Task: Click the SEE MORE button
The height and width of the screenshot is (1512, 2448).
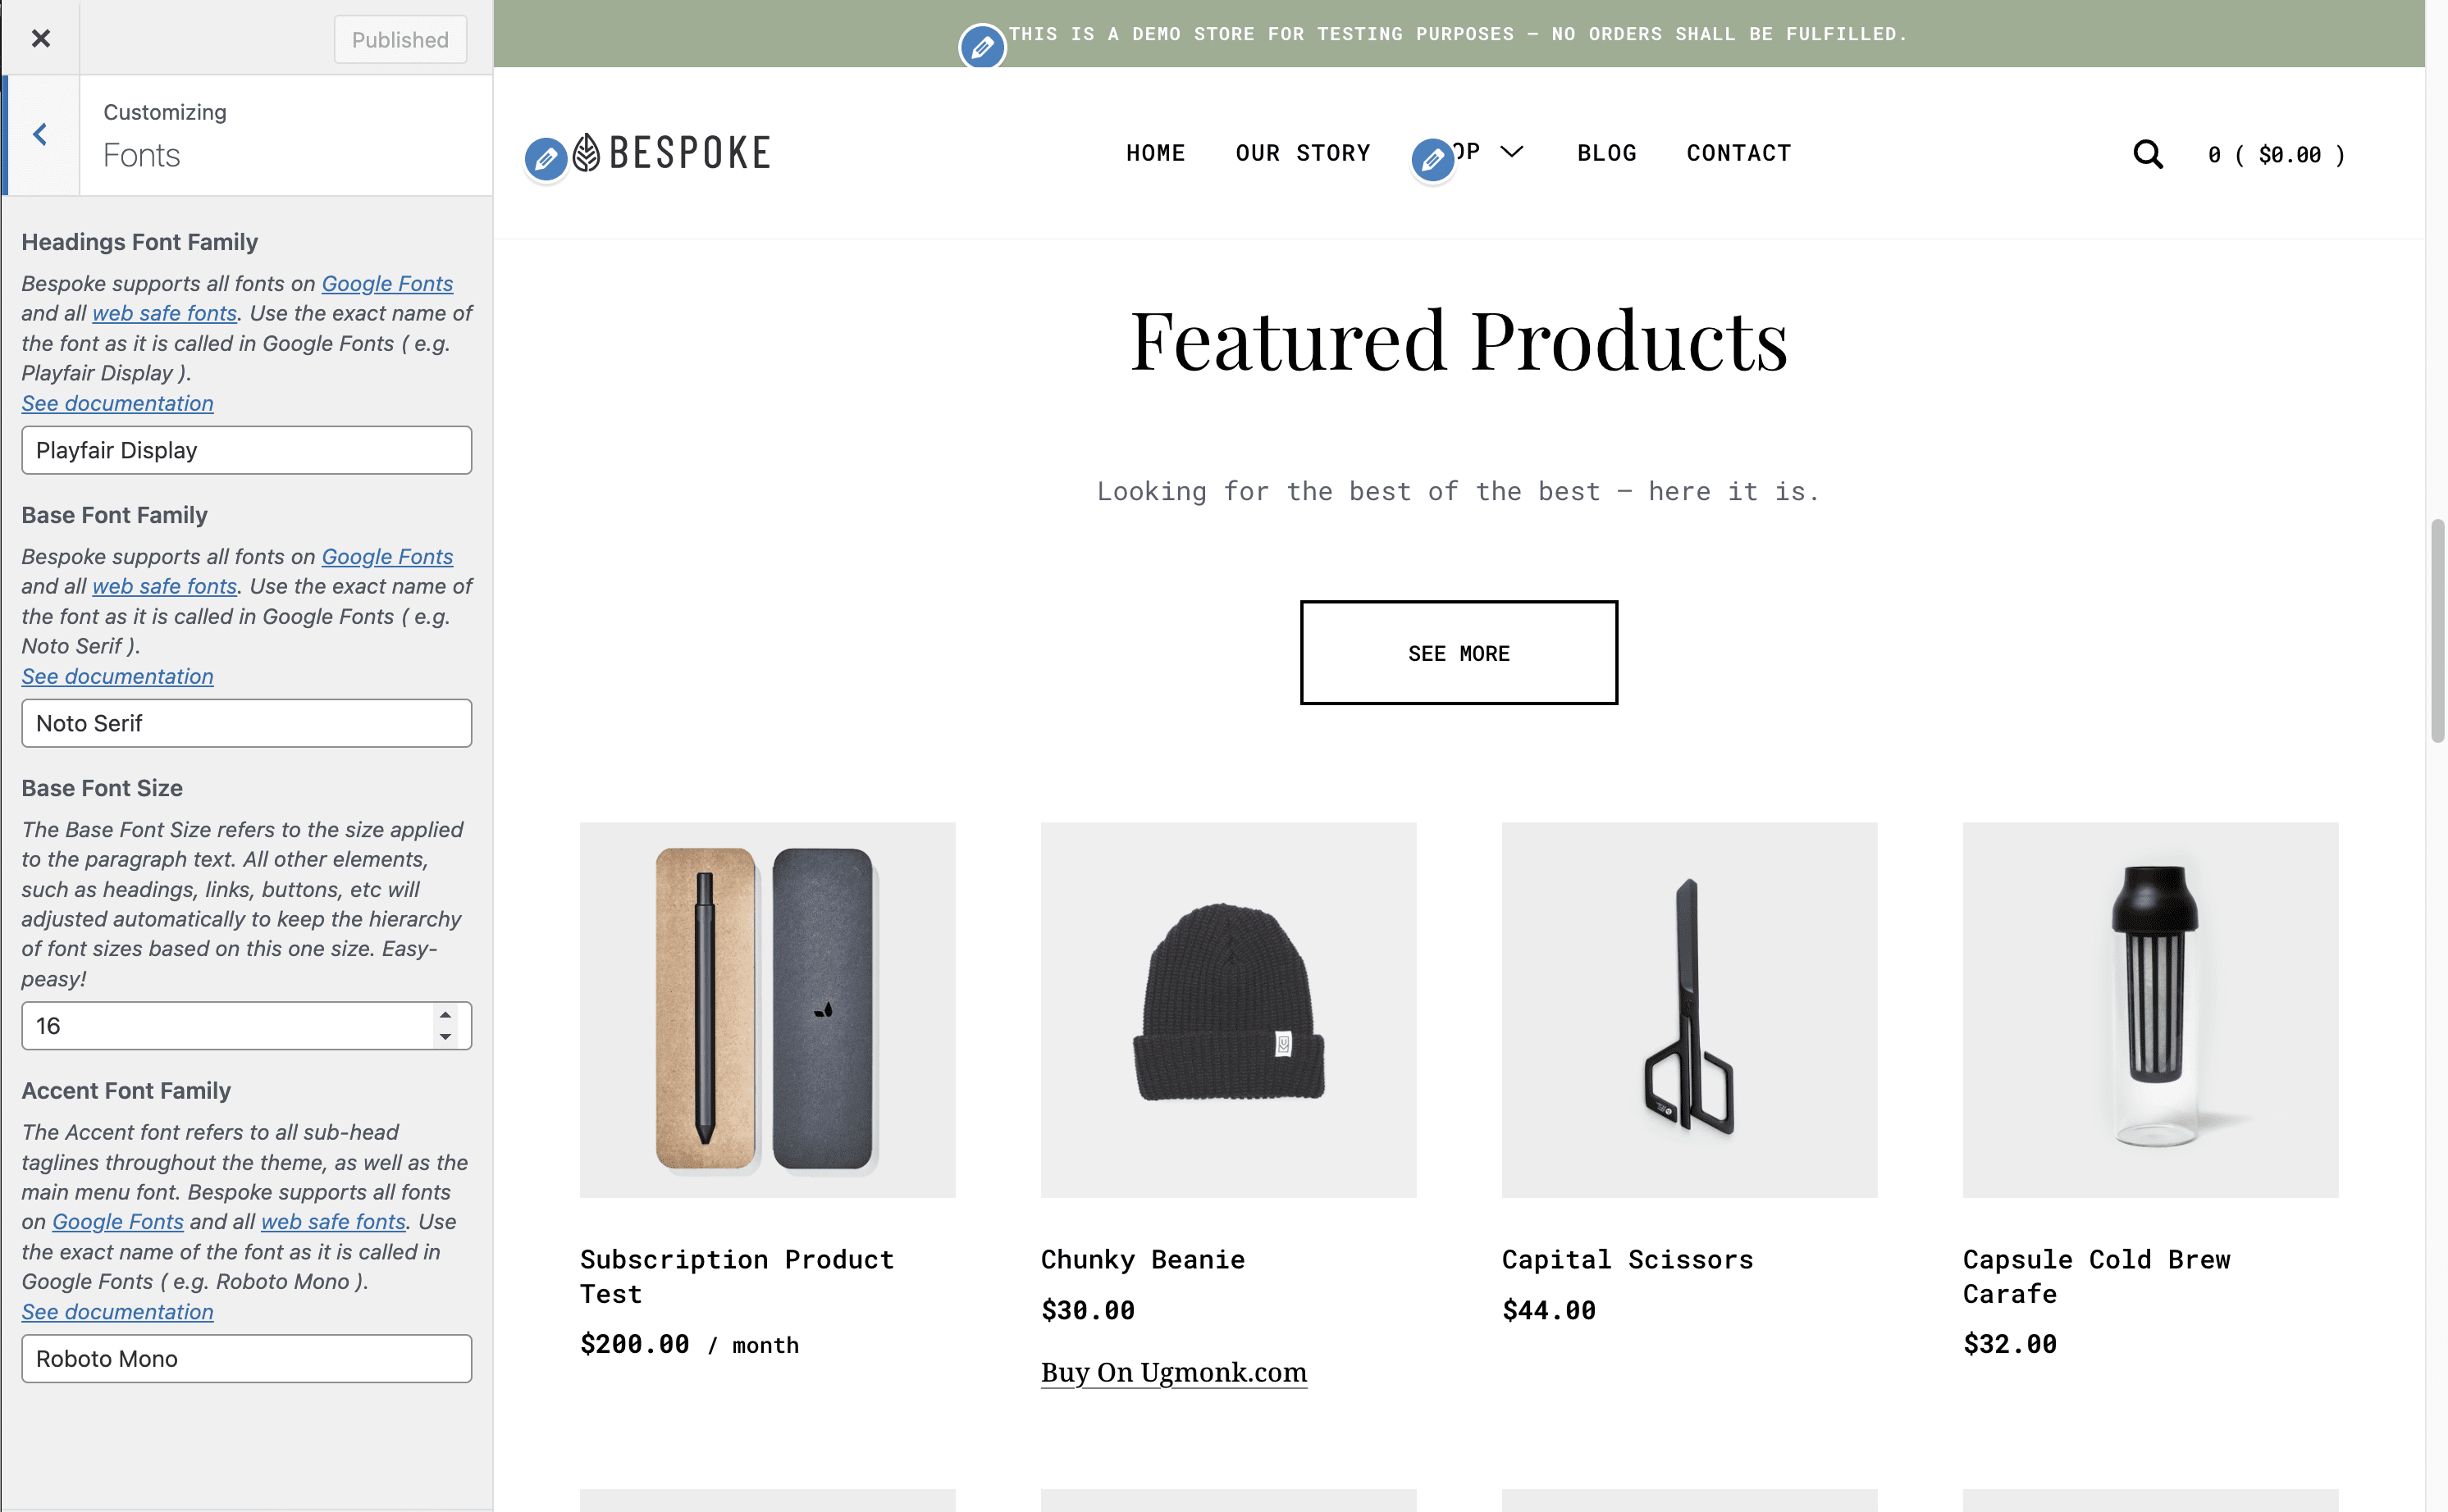Action: (x=1458, y=653)
